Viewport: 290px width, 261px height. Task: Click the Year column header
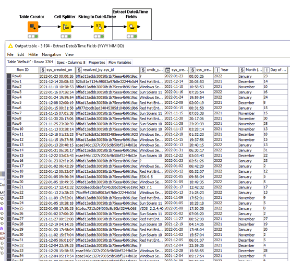[226, 70]
